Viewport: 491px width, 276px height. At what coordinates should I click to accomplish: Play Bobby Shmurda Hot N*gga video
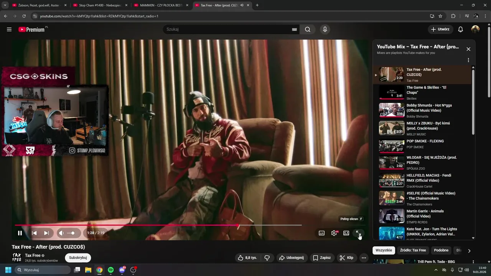point(422,110)
